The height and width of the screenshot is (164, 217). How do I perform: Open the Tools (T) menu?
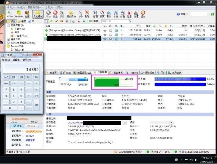click(49, 8)
